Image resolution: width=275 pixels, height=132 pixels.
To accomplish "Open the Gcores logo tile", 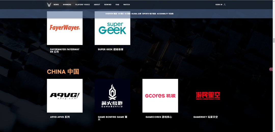I will (160, 96).
